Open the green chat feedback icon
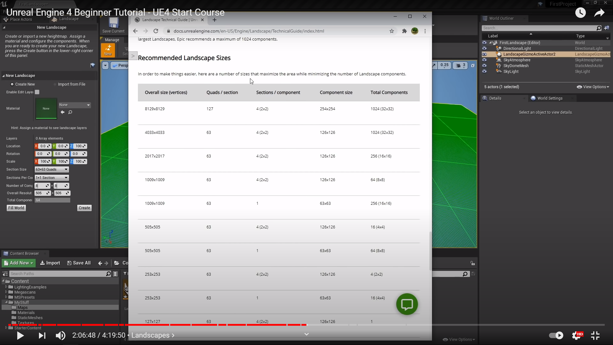 coord(407,304)
